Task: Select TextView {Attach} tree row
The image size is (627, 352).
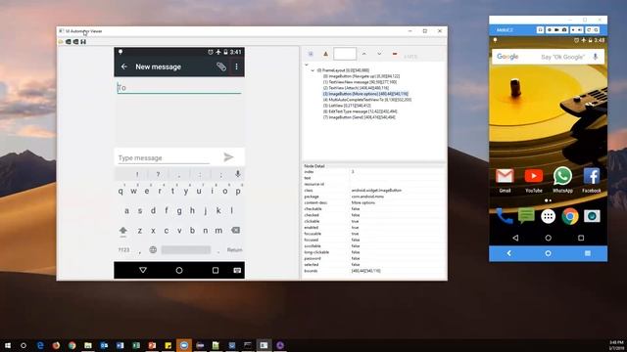Action: coord(356,88)
